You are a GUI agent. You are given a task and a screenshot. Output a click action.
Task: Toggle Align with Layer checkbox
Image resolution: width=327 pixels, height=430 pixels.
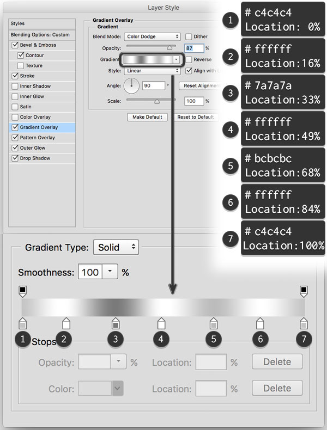189,71
